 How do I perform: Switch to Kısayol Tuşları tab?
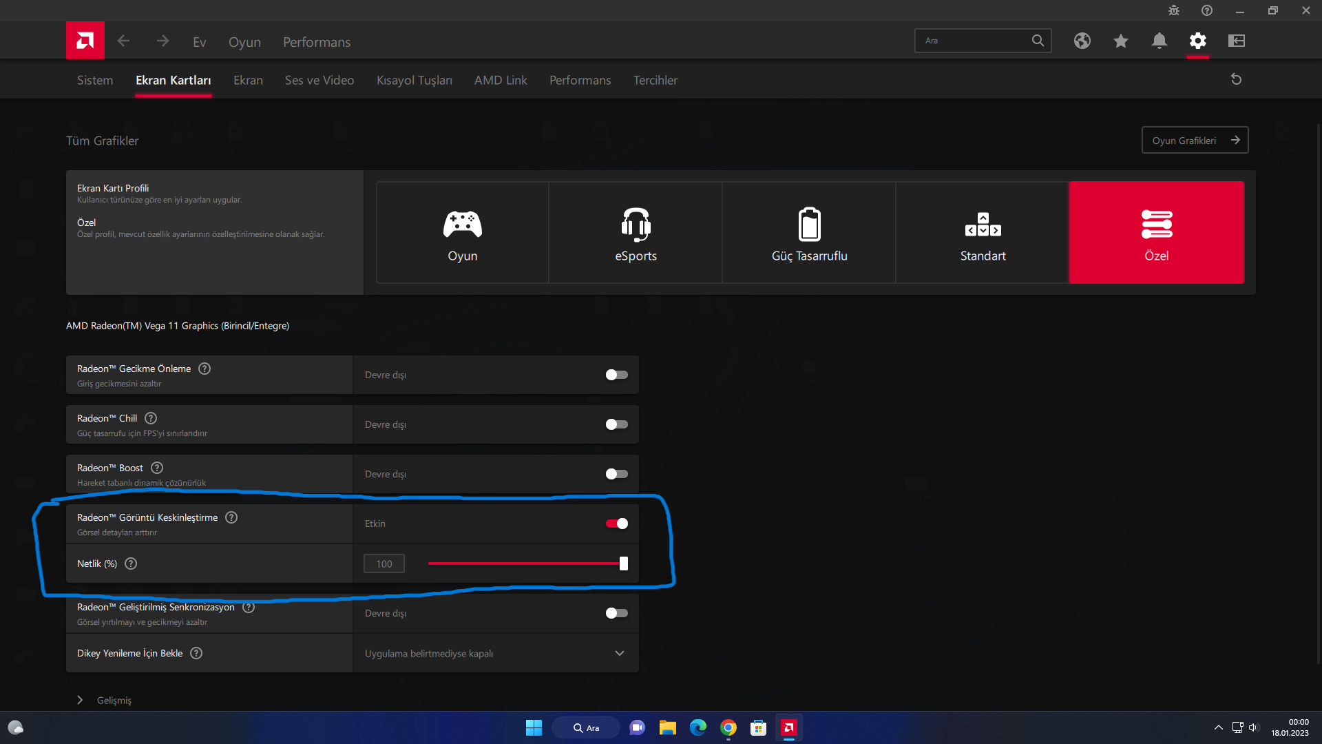[x=415, y=80]
